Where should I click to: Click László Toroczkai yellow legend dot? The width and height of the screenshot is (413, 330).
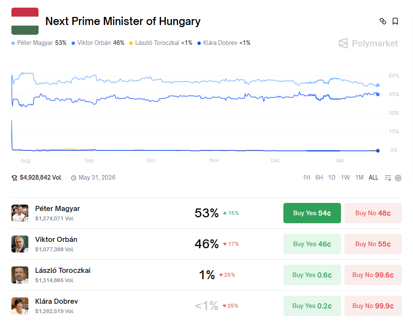[x=131, y=43]
